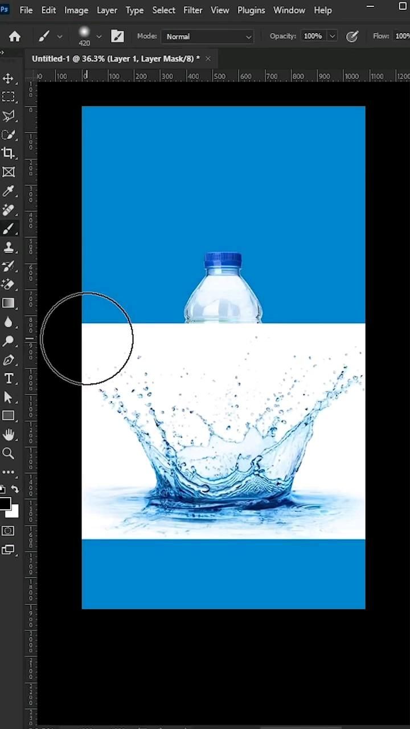The height and width of the screenshot is (729, 410).
Task: Open the Plugins menu
Action: (251, 10)
